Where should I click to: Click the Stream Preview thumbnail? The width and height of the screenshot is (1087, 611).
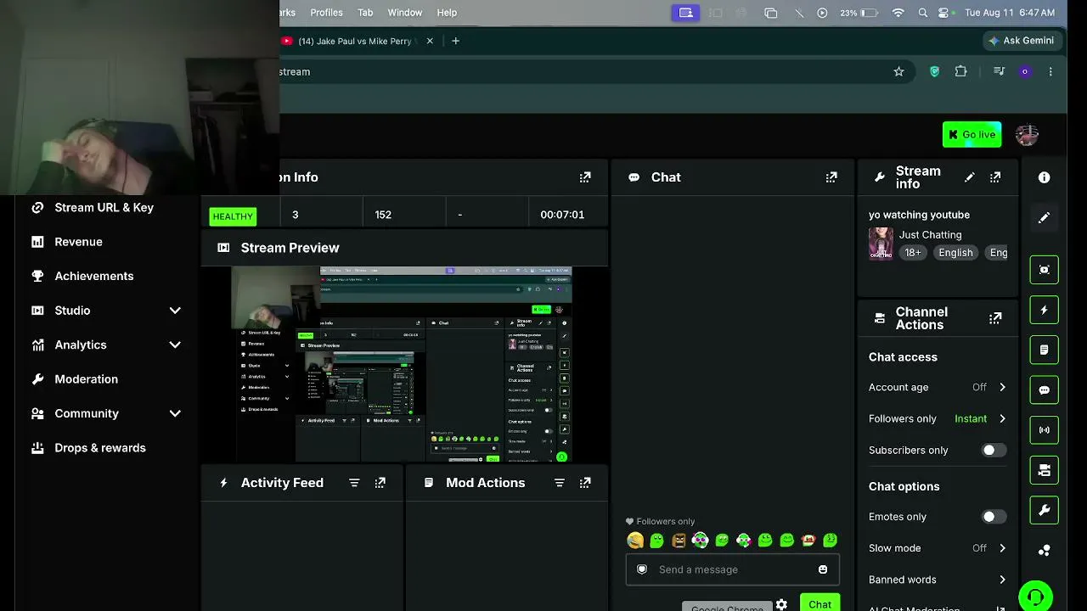click(x=403, y=364)
